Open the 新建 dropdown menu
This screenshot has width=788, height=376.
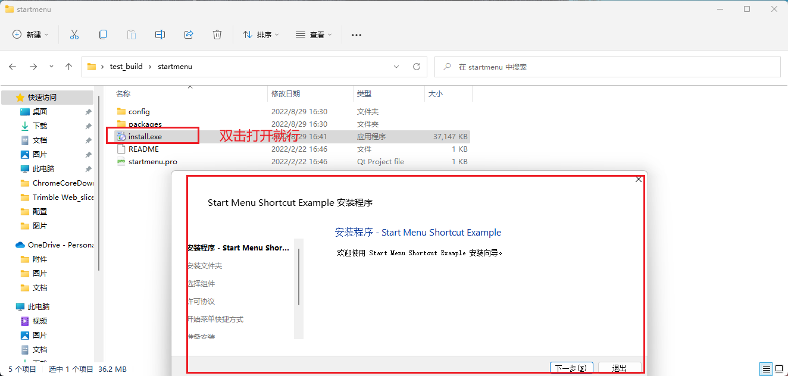(x=31, y=35)
